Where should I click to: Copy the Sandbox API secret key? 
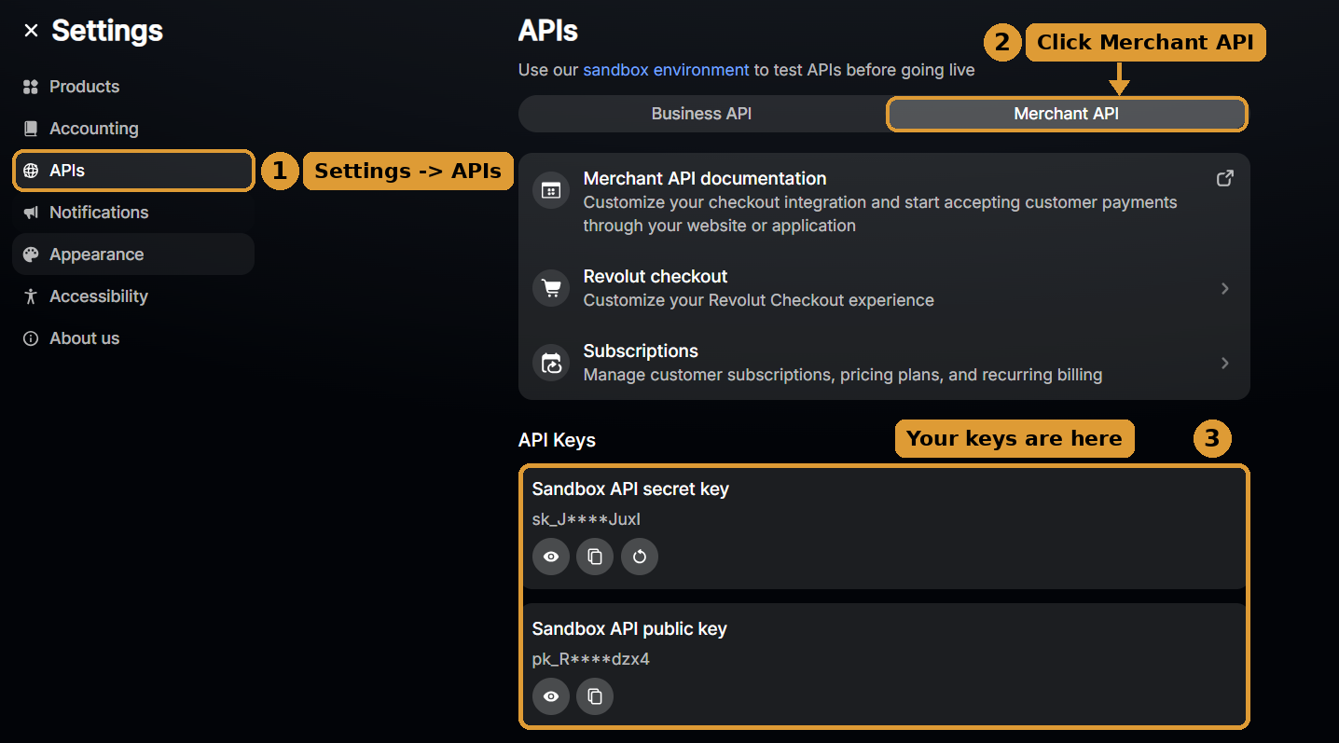point(595,557)
